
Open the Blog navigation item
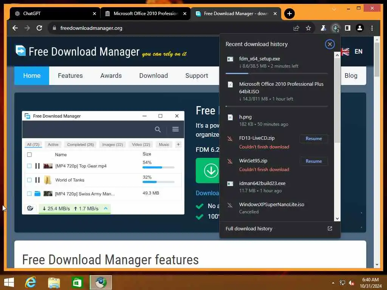pos(351,76)
